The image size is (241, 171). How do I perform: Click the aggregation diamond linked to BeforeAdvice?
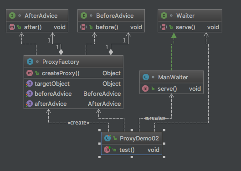click(x=111, y=52)
